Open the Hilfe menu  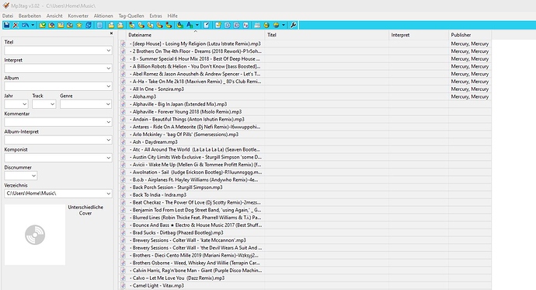[172, 16]
